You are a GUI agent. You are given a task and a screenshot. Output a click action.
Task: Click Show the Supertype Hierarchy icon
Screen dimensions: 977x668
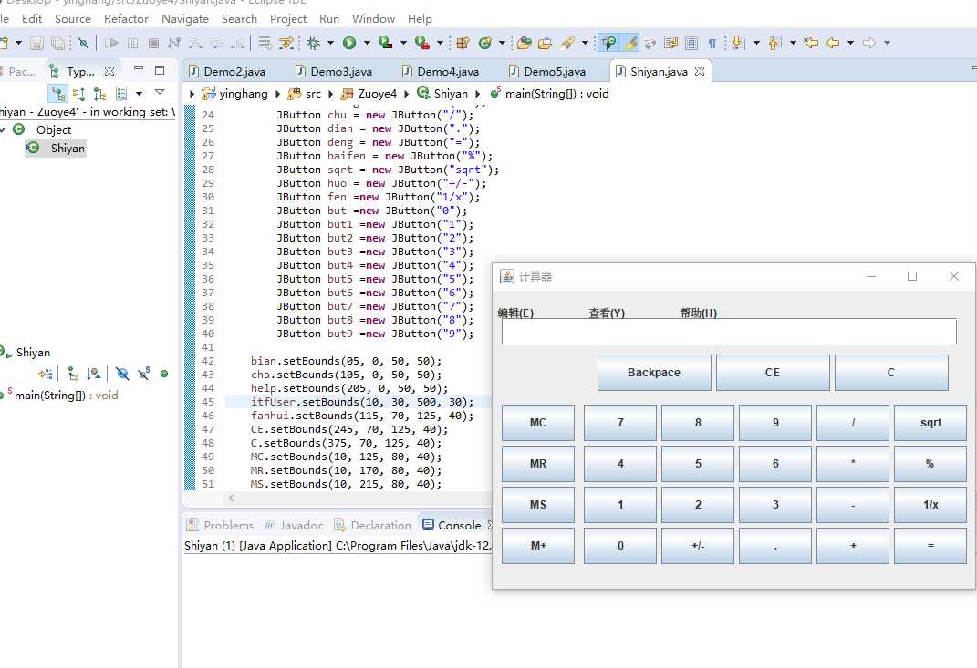(x=79, y=94)
